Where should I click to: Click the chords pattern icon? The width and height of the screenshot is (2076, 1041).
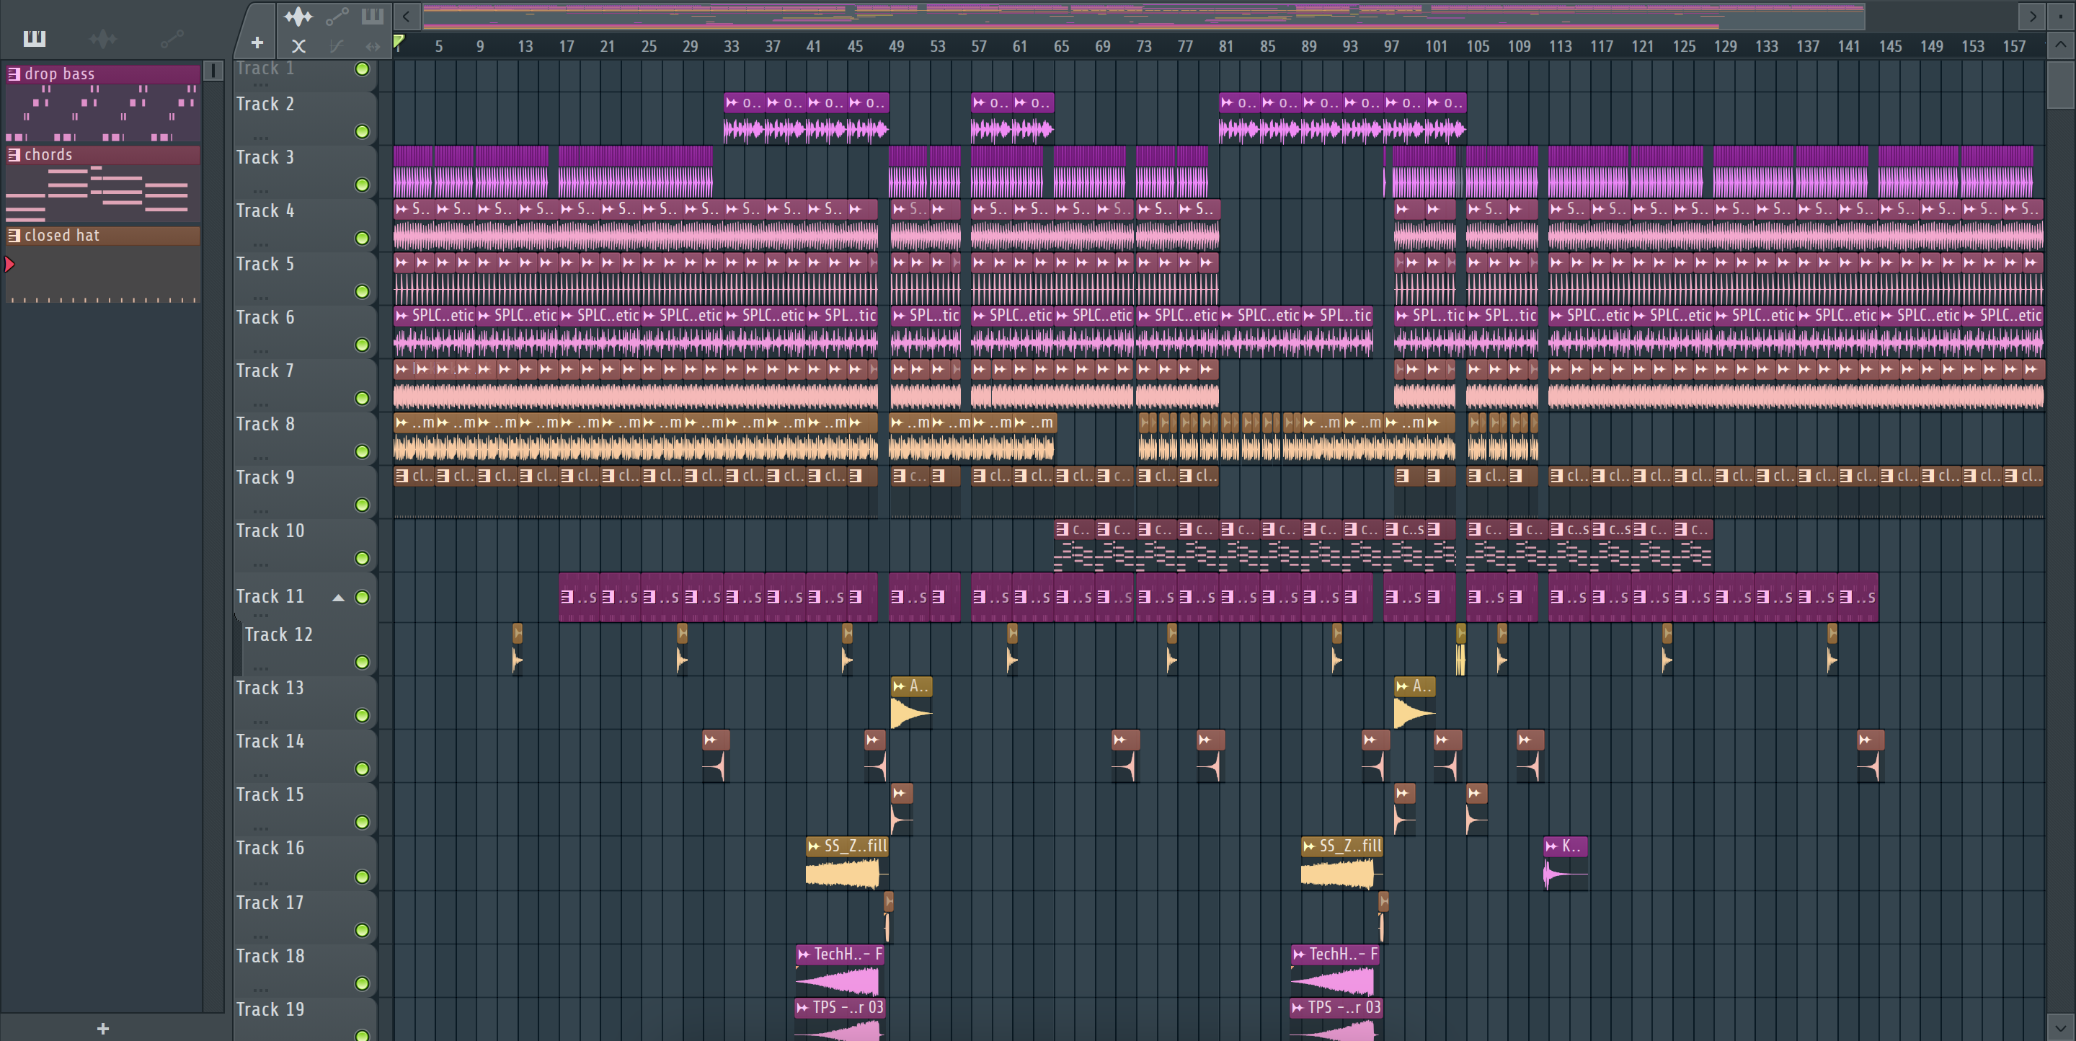(x=14, y=155)
